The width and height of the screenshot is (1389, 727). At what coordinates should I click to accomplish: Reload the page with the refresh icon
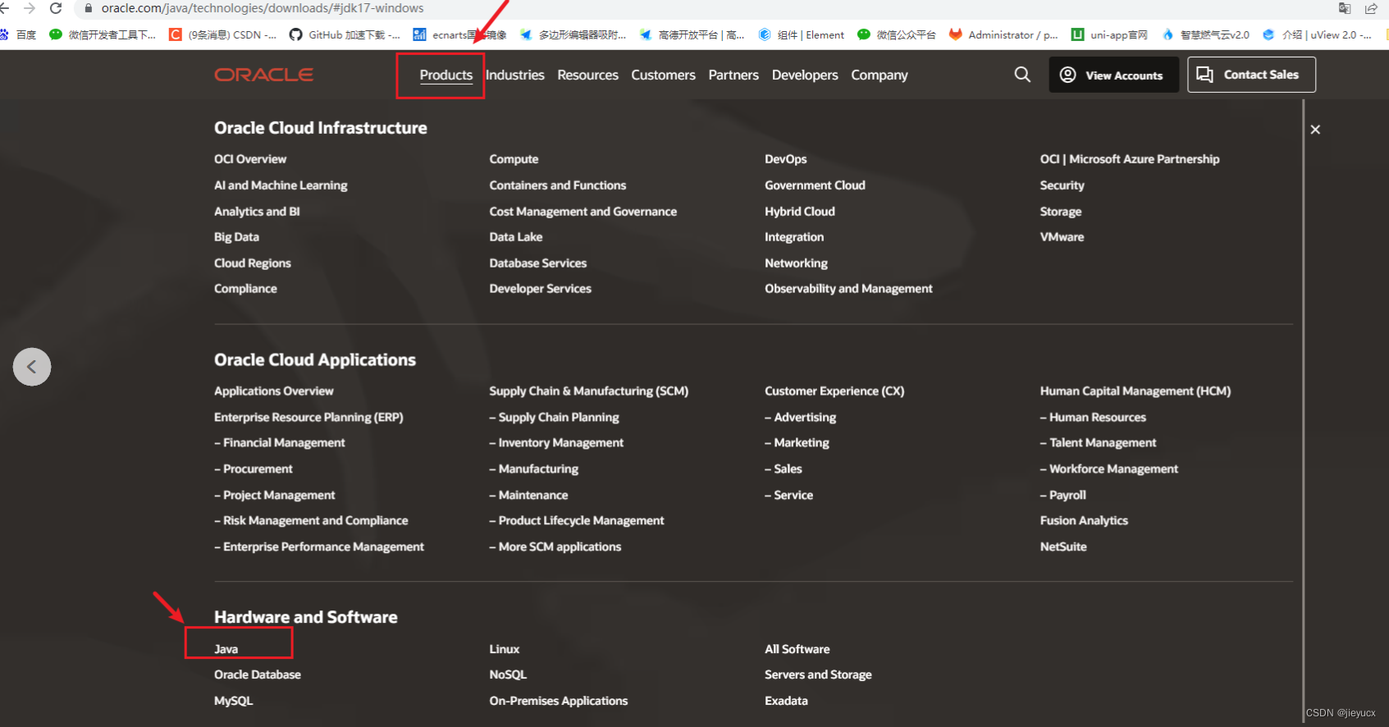pos(56,8)
